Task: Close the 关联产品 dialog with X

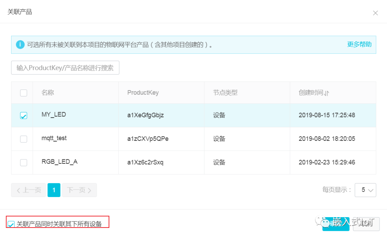Action: click(x=375, y=13)
